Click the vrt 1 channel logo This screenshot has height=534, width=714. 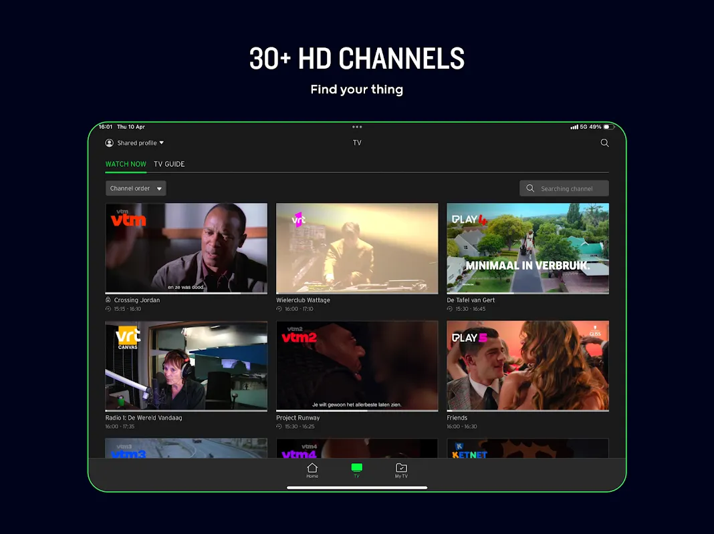pos(298,220)
